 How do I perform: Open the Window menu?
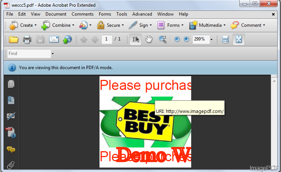[x=165, y=14]
